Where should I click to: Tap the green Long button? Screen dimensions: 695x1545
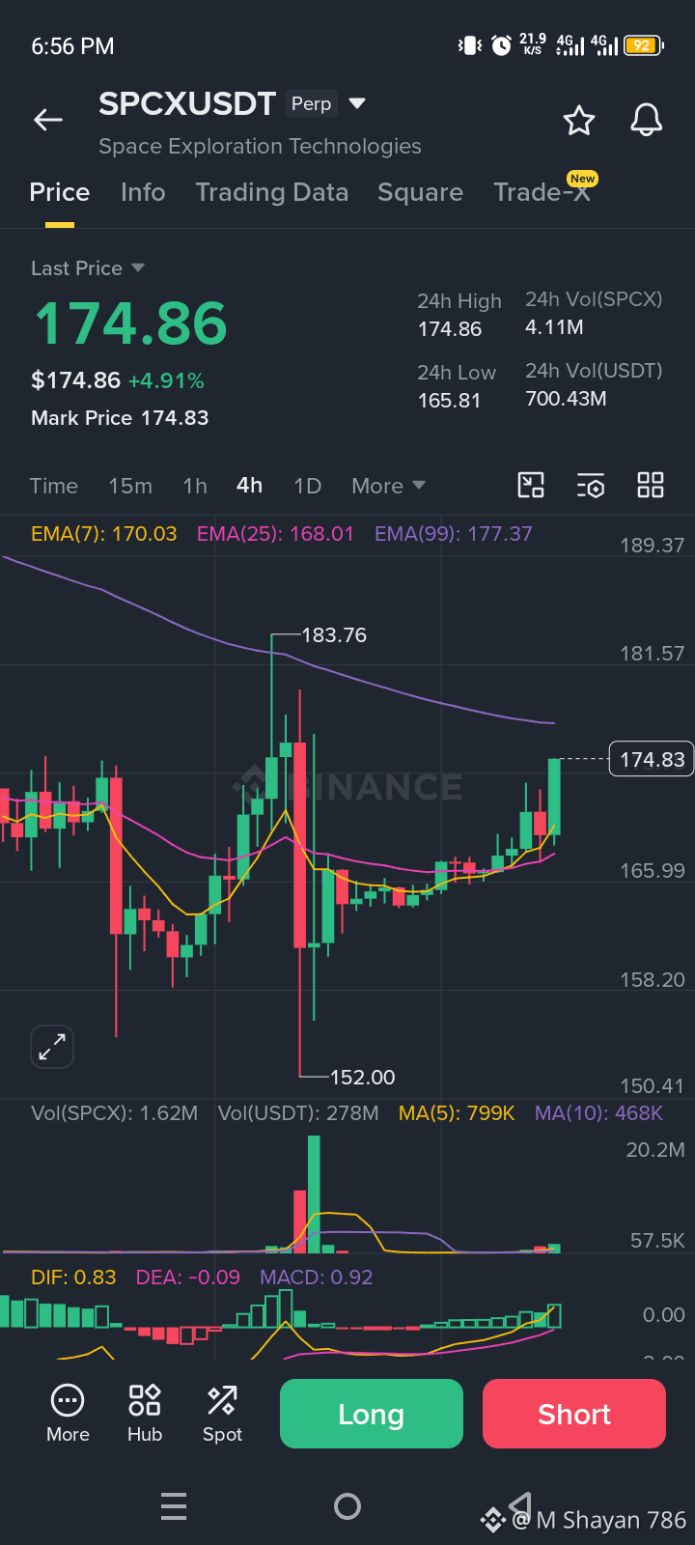pyautogui.click(x=372, y=1414)
